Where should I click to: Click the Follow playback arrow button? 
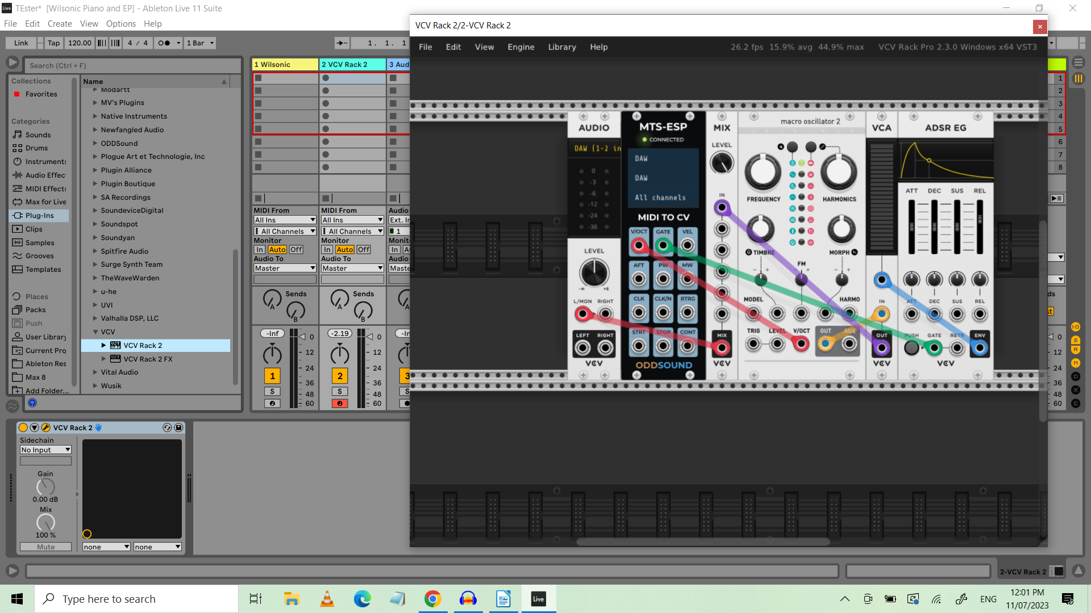pyautogui.click(x=342, y=43)
